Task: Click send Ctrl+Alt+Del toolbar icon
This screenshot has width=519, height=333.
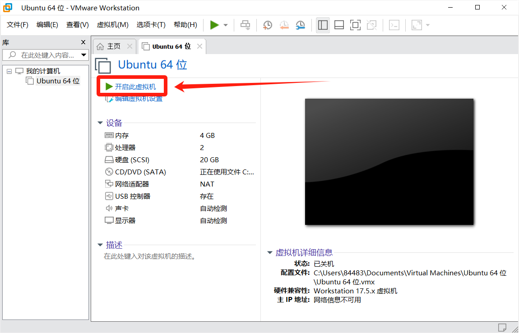Action: tap(245, 25)
